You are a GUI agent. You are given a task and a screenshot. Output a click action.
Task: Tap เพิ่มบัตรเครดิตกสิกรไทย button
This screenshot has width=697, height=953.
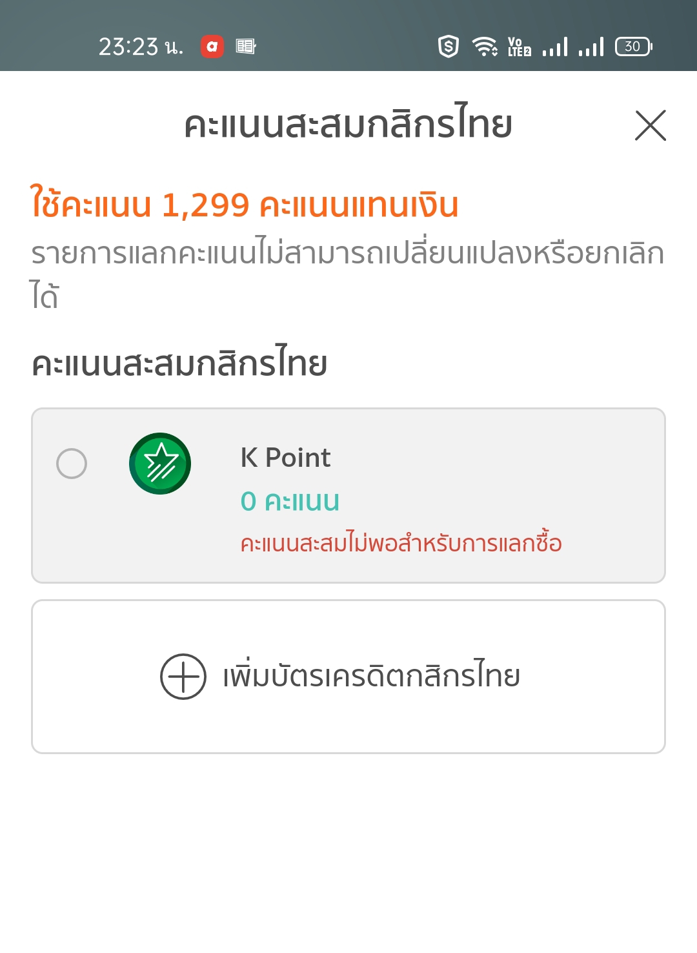pos(348,677)
